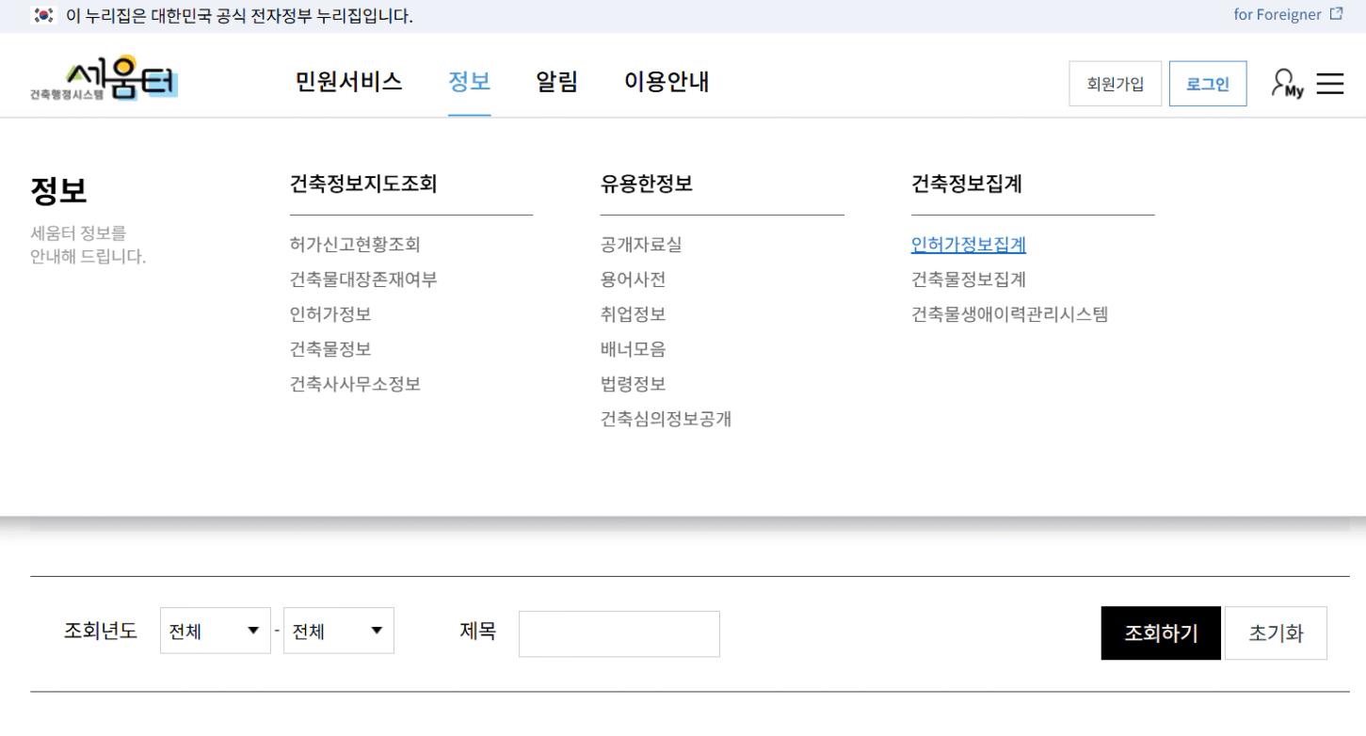Click the 회원가입 button
Image resolution: width=1366 pixels, height=736 pixels.
1116,84
